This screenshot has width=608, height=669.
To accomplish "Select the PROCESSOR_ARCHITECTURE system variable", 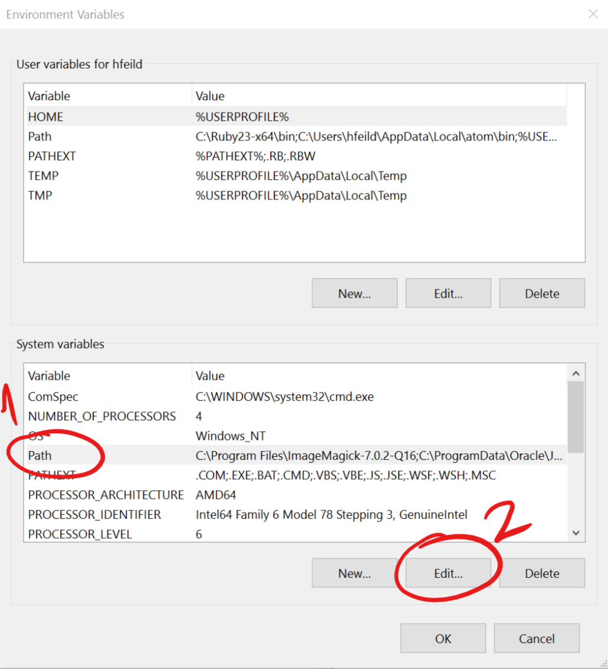I will (106, 495).
